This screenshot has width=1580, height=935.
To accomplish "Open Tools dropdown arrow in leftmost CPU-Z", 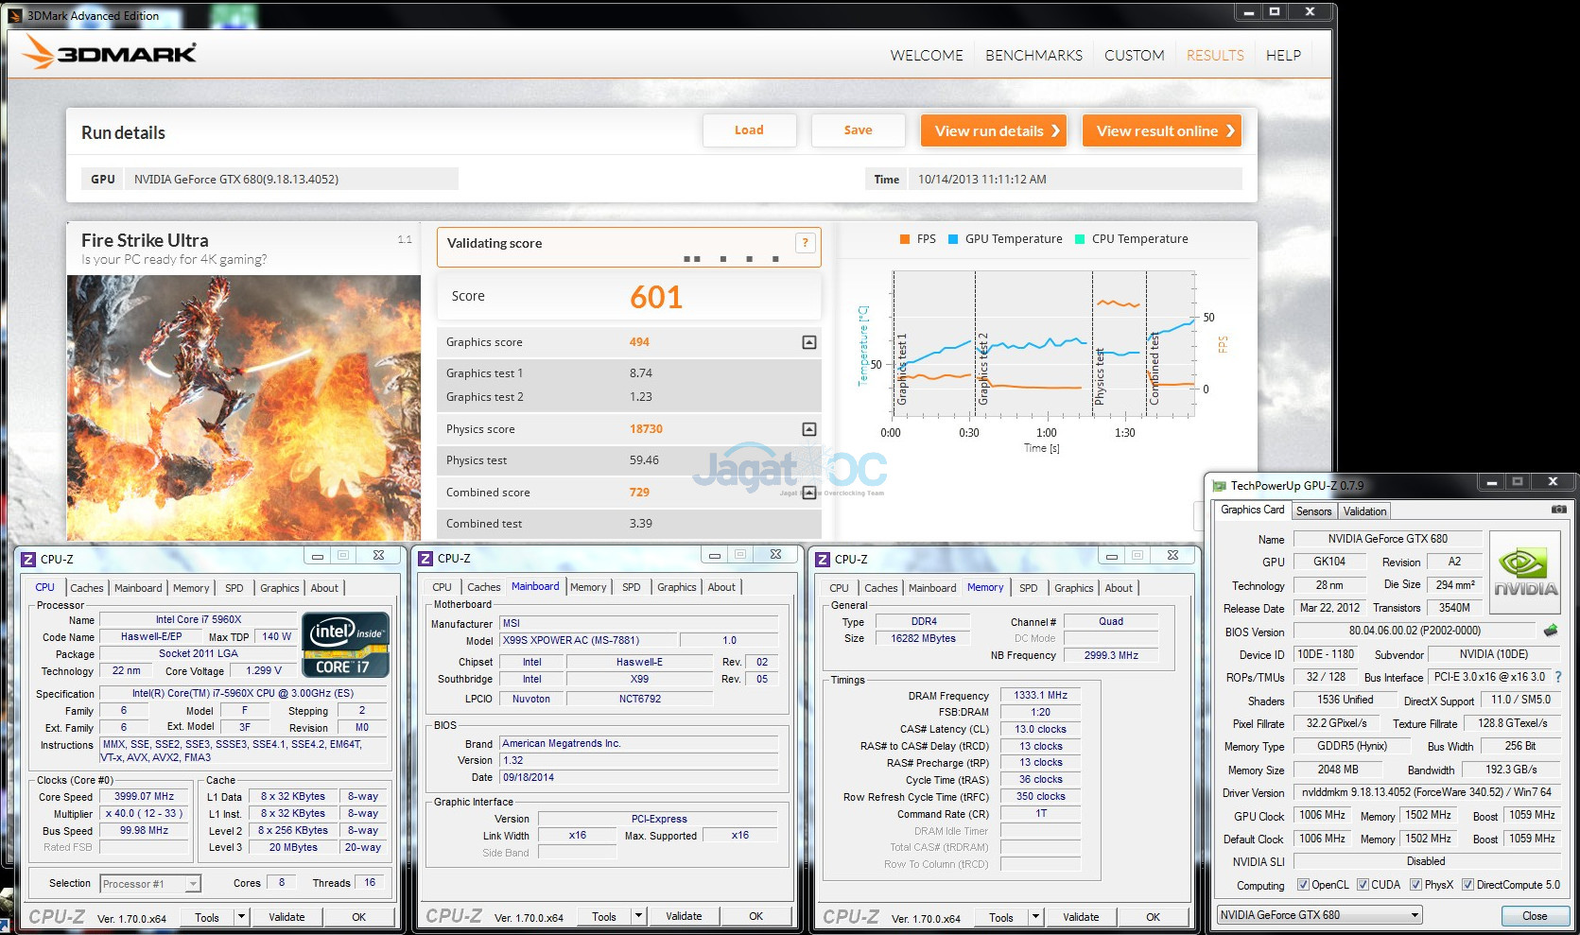I will click(x=242, y=917).
